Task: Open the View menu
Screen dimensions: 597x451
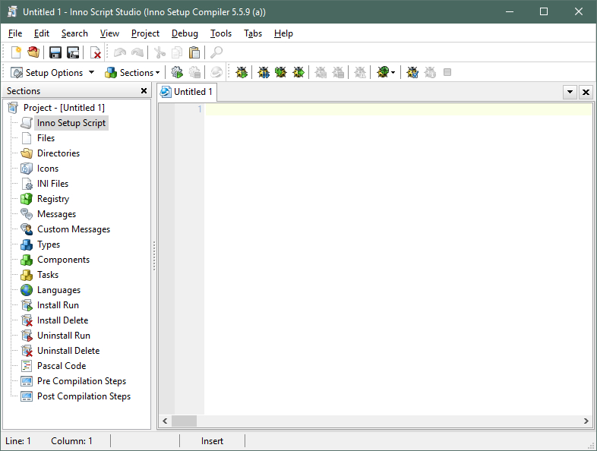Action: (x=109, y=33)
